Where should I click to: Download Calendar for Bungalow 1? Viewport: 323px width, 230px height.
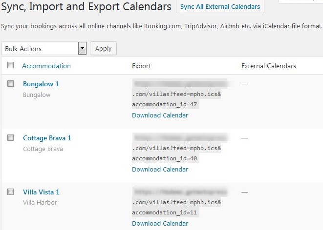pos(160,115)
